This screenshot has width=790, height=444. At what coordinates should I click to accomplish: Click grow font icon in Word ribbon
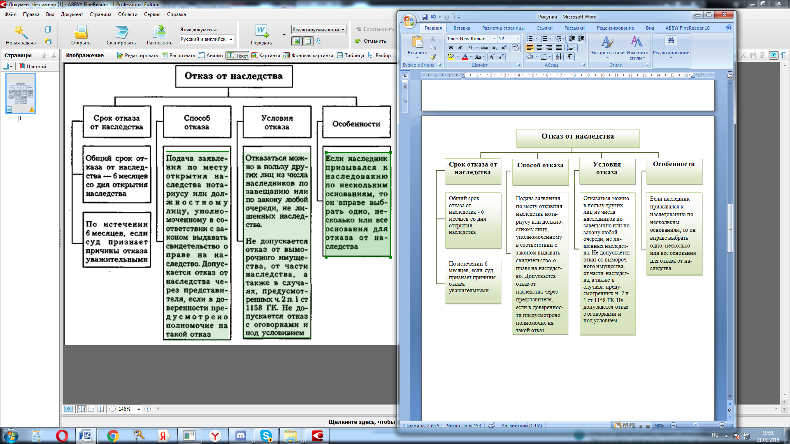click(492, 57)
